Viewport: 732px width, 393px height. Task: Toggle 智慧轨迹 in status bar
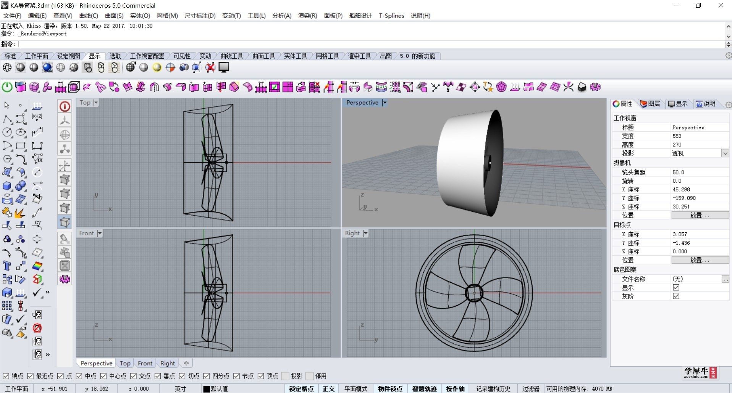click(x=424, y=389)
